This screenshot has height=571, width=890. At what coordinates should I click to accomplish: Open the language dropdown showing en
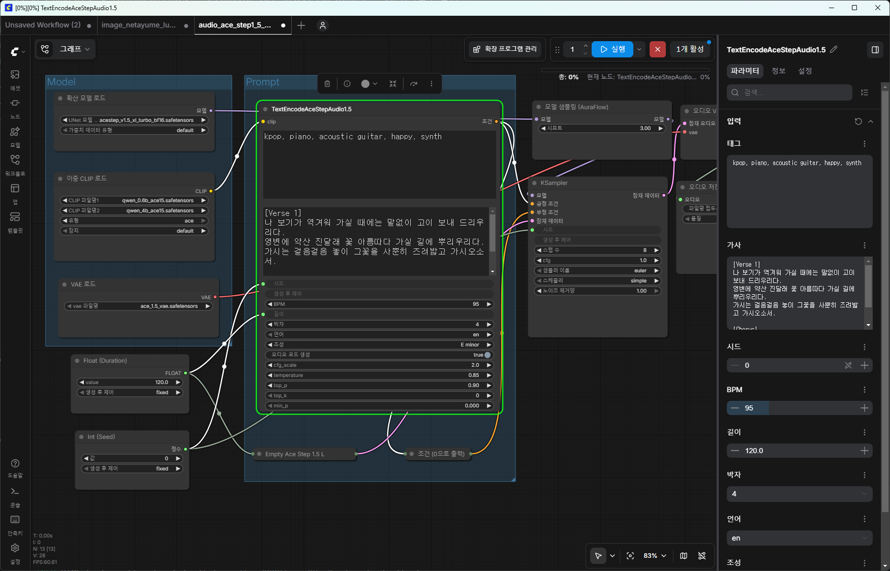point(800,538)
